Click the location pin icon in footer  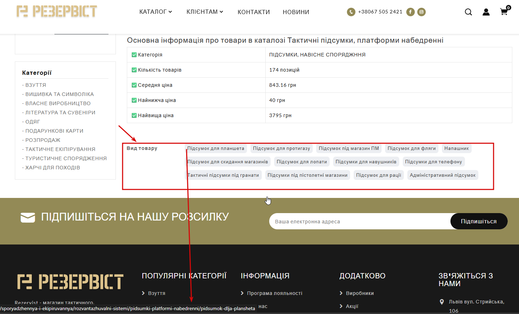442,302
